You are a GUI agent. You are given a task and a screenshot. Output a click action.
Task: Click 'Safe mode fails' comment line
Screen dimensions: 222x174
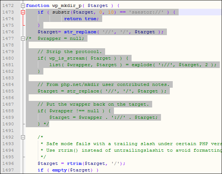pos(131,144)
